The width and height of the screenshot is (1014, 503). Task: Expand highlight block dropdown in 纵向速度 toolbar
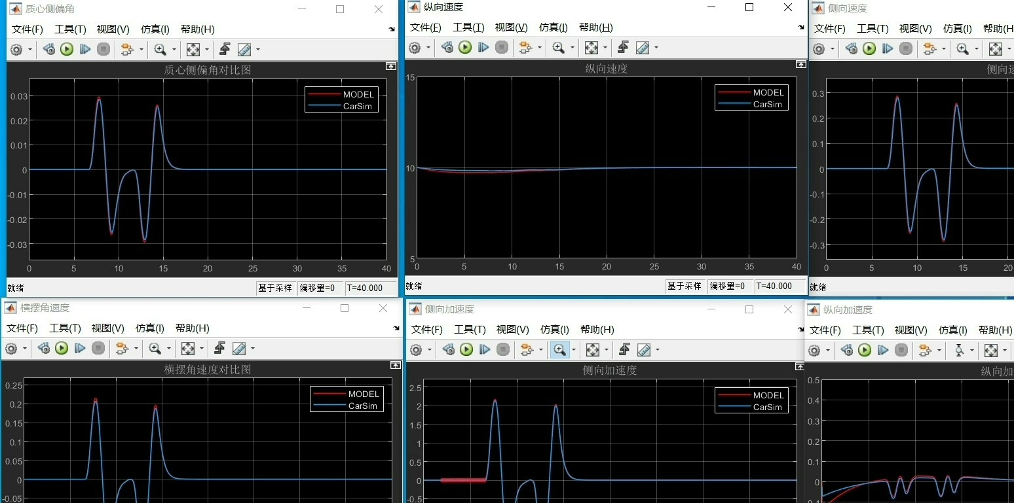539,48
